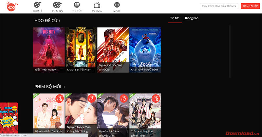Open the Phim Bộ double reel icon
Screen dimensions: 262x137
point(57,5)
